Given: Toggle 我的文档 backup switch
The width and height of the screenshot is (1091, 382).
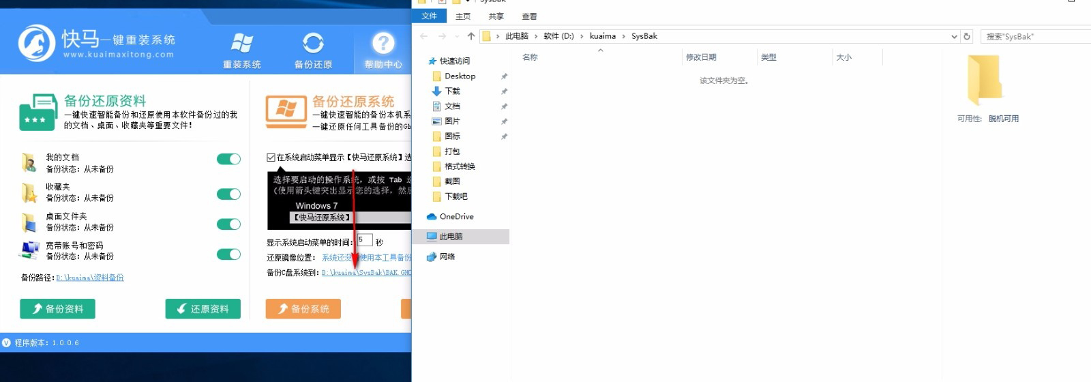Looking at the screenshot, I should coord(228,159).
